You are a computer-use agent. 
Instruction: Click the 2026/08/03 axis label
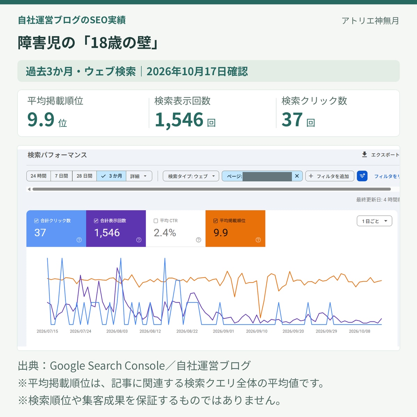117,331
